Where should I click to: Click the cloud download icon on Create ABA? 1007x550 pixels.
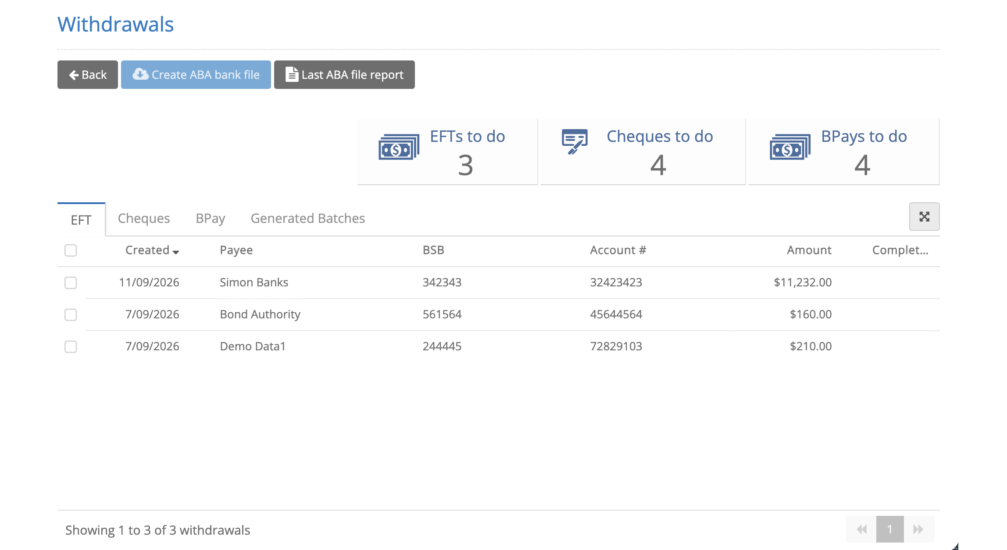click(x=140, y=74)
